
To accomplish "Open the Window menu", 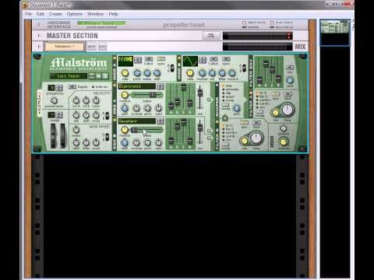I will pos(95,14).
